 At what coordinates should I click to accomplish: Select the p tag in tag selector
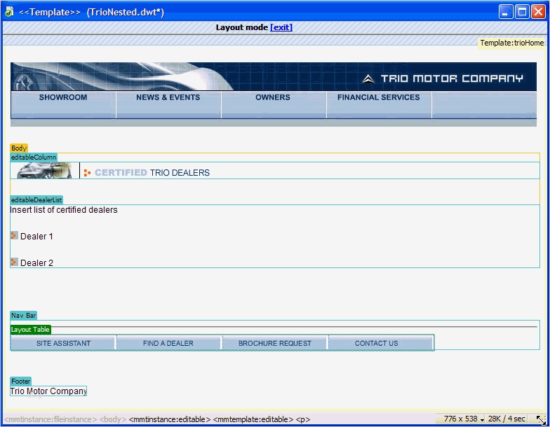(x=303, y=419)
